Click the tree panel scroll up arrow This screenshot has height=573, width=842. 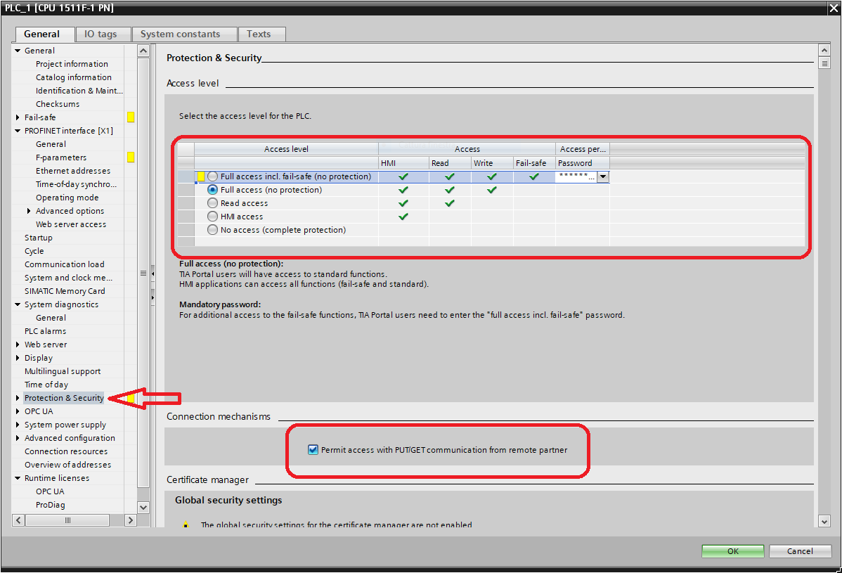pyautogui.click(x=143, y=51)
